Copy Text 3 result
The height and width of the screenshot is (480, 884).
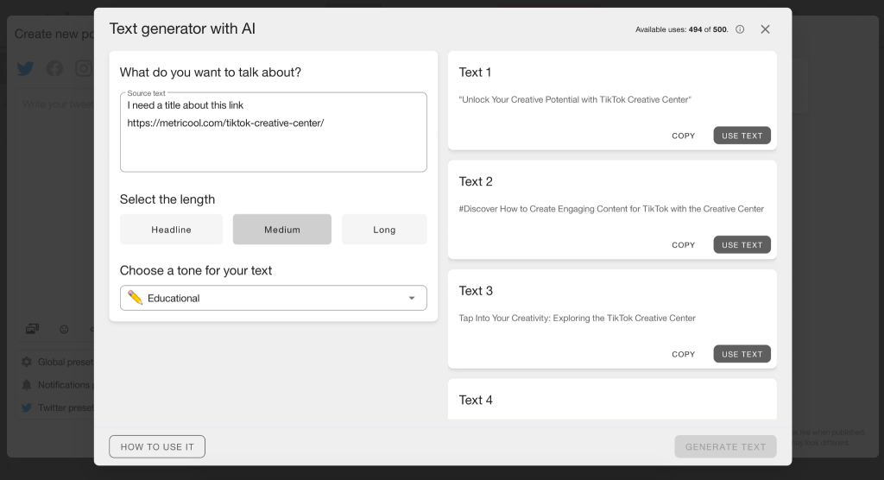tap(684, 354)
